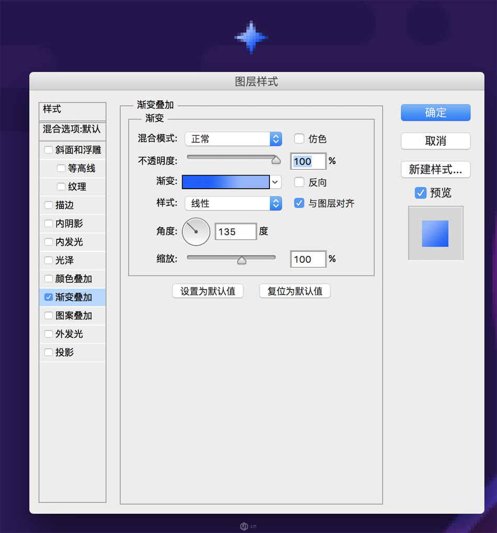Enable the 图案叠加 checkbox

[49, 316]
